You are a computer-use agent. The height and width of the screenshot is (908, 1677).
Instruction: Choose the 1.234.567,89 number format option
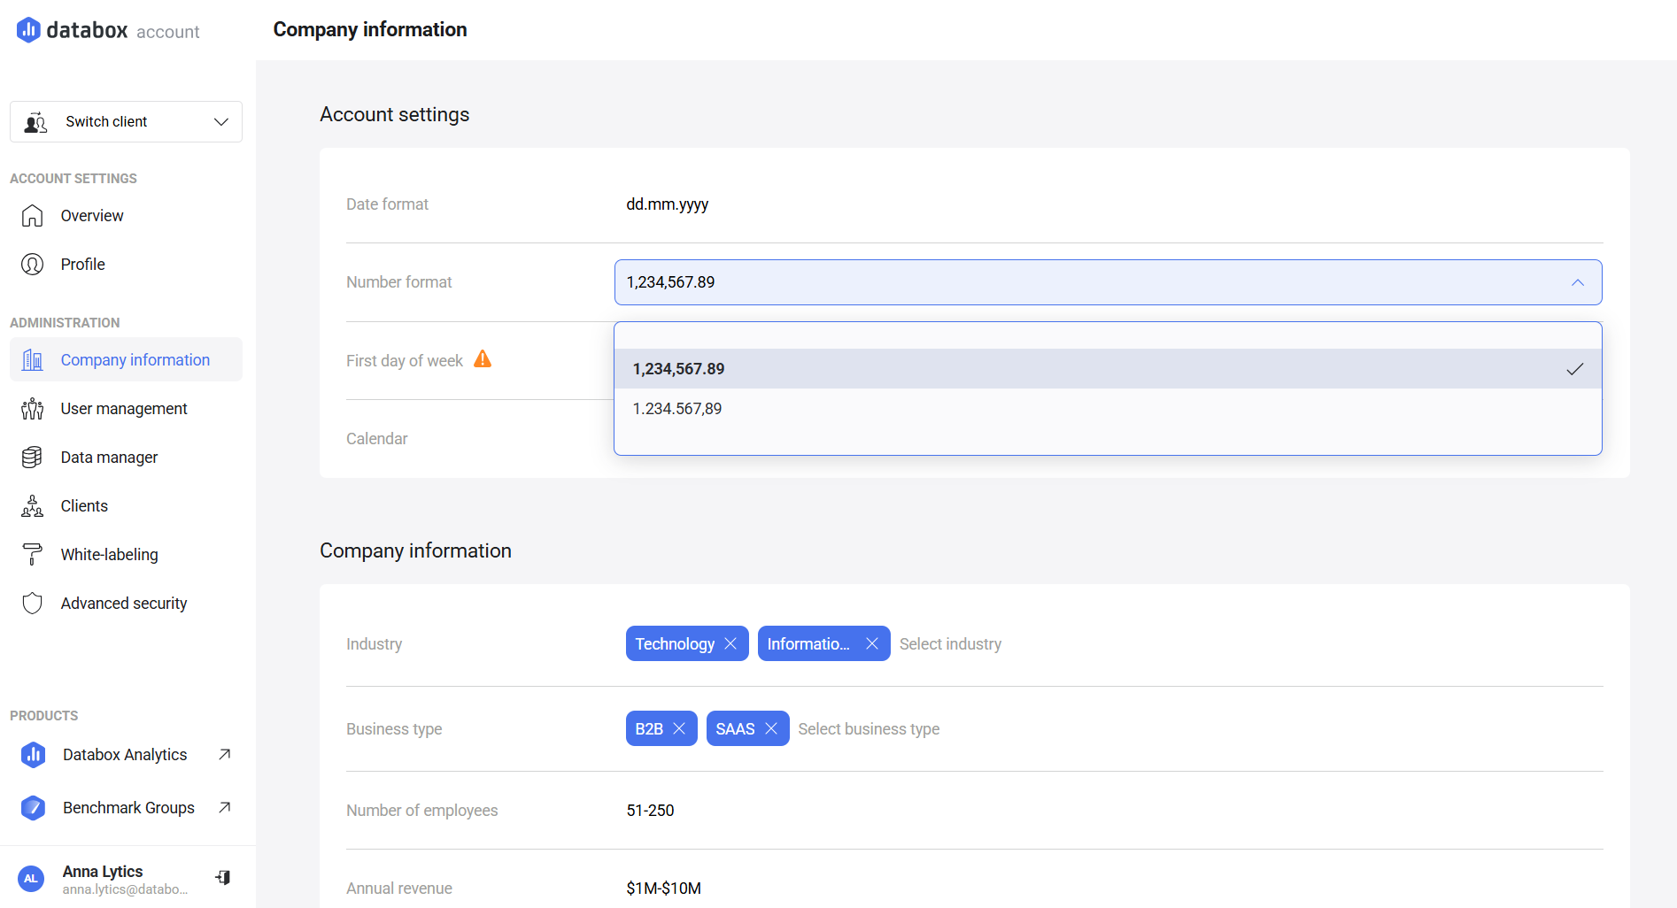[1108, 409]
